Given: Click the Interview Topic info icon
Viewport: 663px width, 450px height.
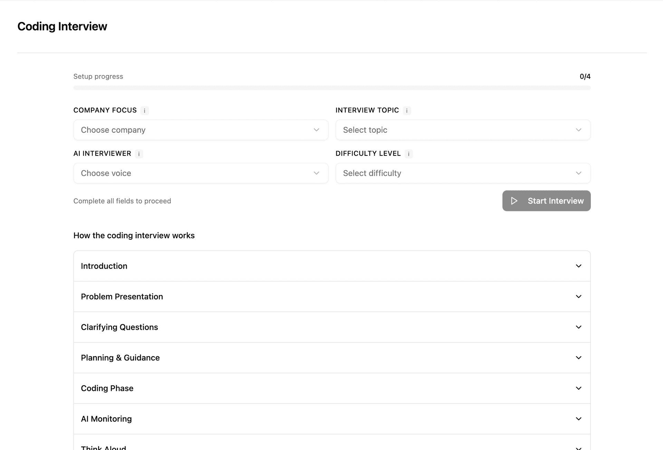Looking at the screenshot, I should point(407,111).
